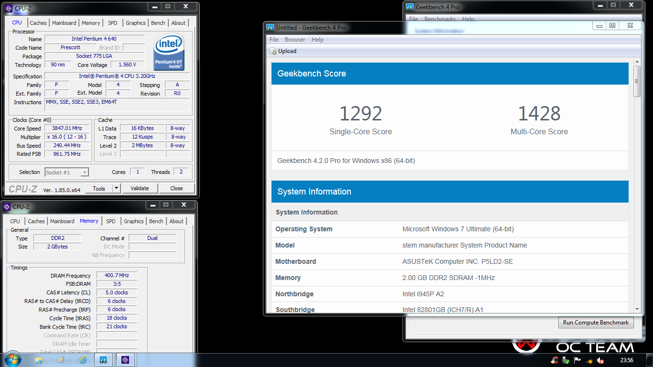The height and width of the screenshot is (367, 653).
Task: Click the Core Speed value 3847.01 MHz
Action: tap(67, 128)
